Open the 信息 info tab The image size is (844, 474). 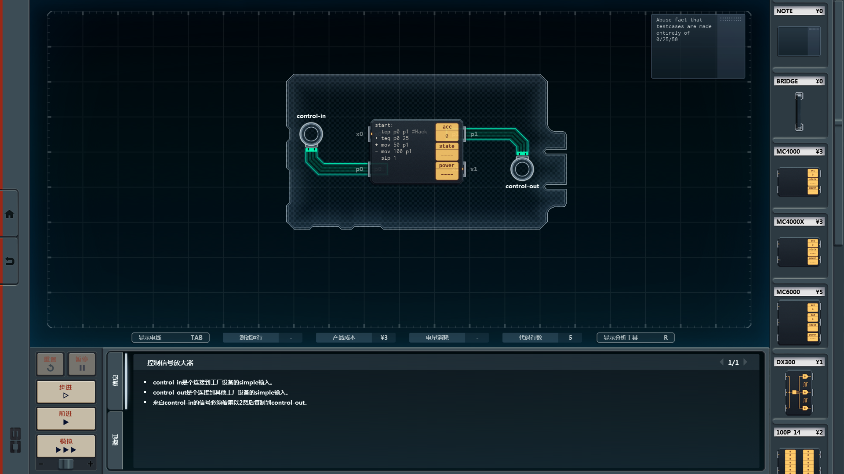click(116, 380)
